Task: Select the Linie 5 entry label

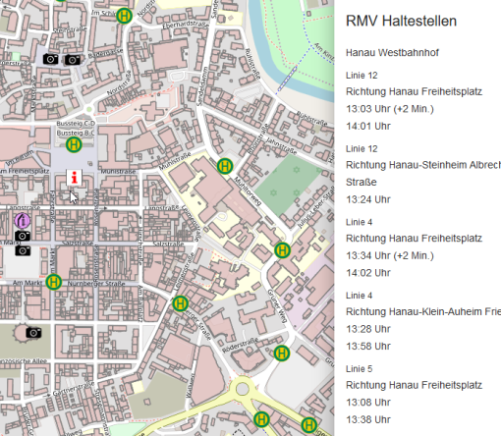Action: [359, 369]
